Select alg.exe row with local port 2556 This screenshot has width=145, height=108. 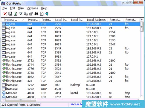tap(71, 24)
